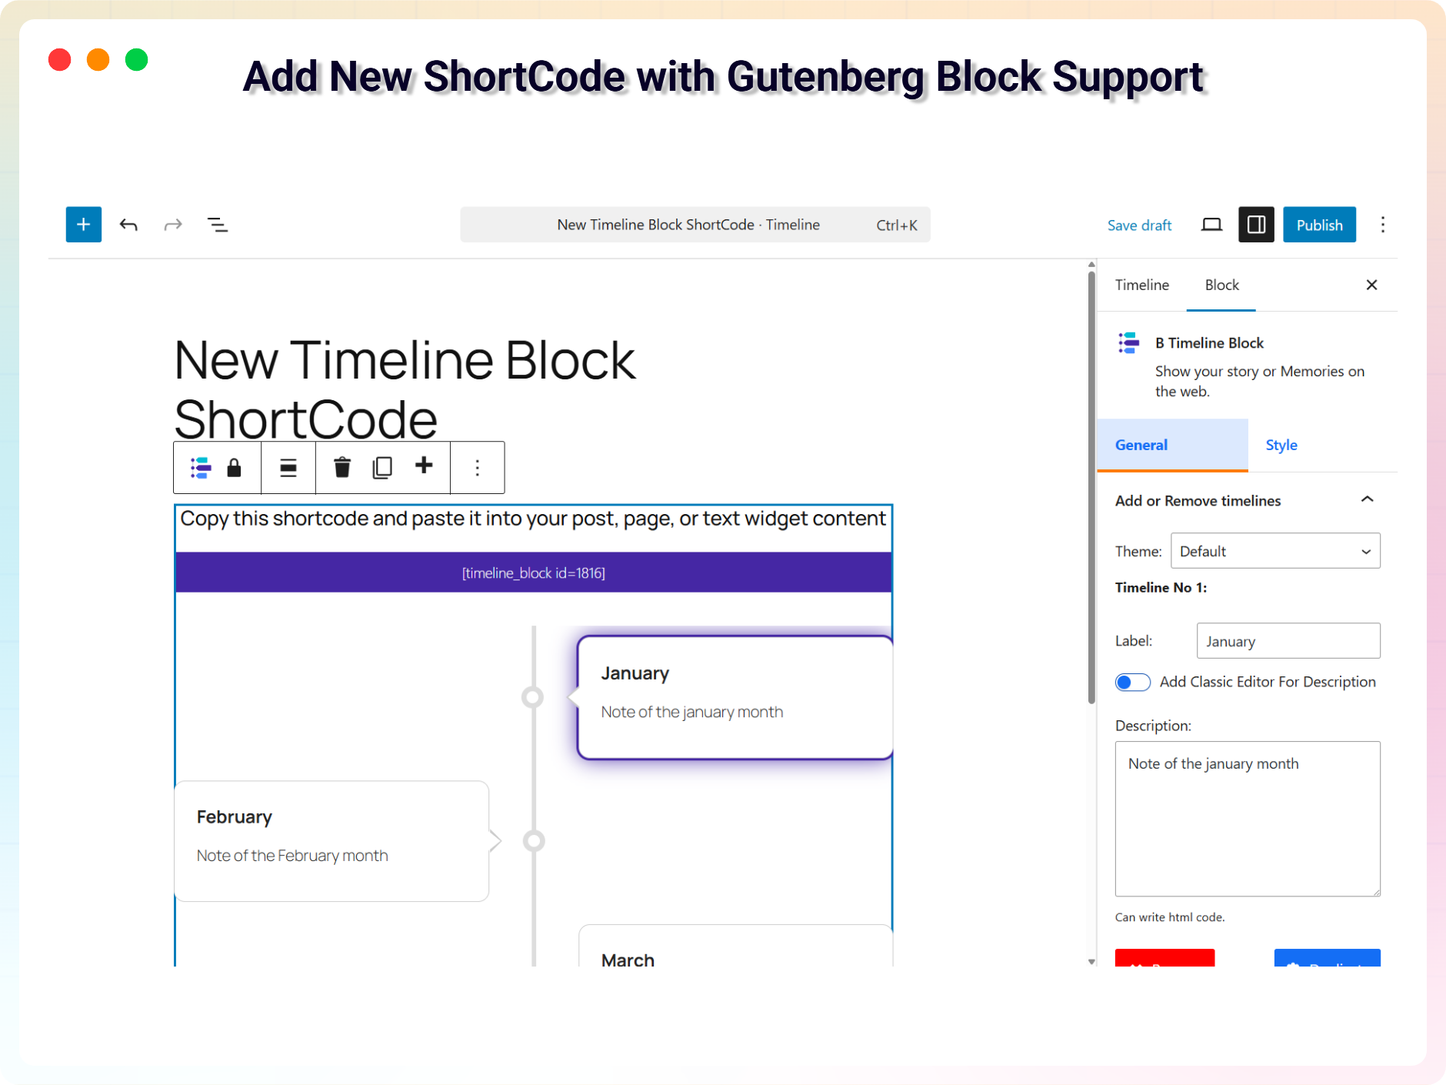Open the three-dot Options menu beside Publish
The height and width of the screenshot is (1085, 1446).
coord(1382,225)
